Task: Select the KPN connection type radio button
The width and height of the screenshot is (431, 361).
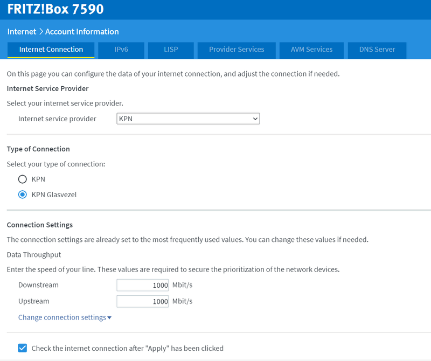Action: coord(23,179)
